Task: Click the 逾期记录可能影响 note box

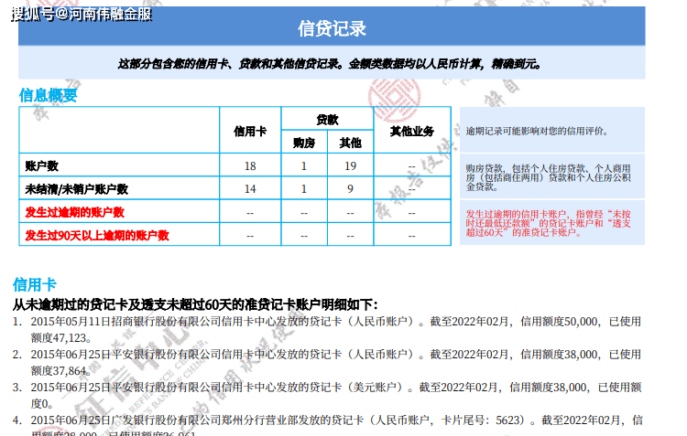Action: point(552,130)
